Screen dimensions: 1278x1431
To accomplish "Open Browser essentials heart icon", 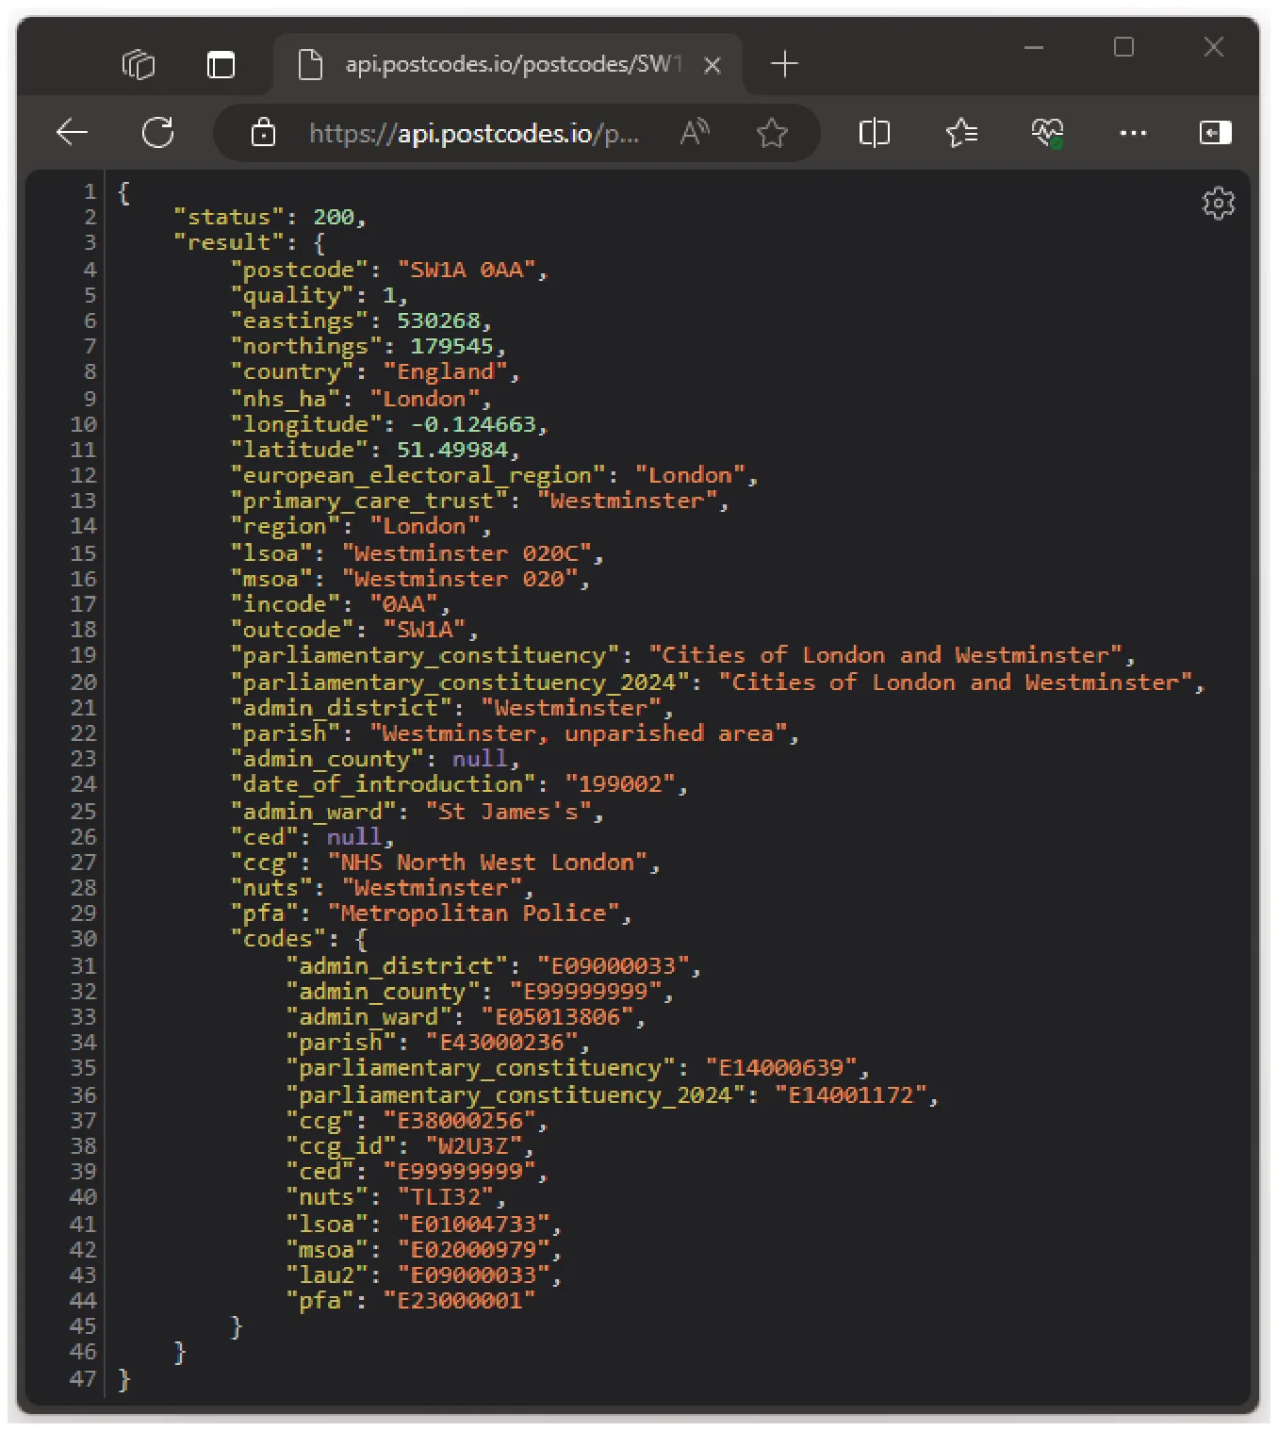I will pos(1047,132).
